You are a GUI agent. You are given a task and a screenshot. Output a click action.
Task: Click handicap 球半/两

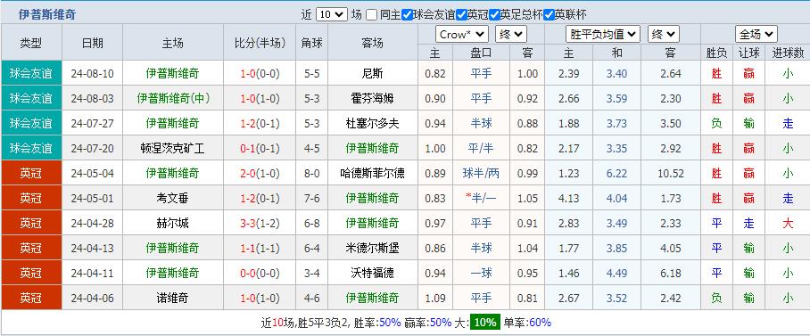click(481, 174)
